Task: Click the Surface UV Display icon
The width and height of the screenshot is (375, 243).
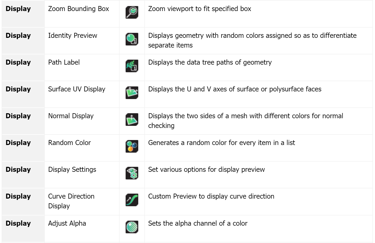Action: (x=132, y=93)
